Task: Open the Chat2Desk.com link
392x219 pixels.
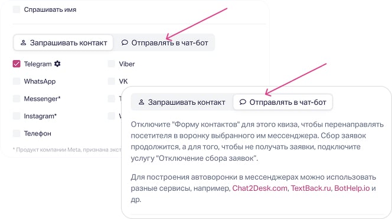Action: tap(260, 188)
